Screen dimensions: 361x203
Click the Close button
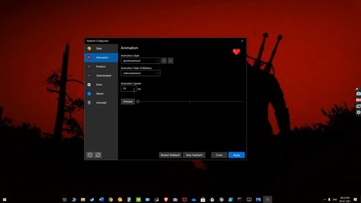point(219,155)
